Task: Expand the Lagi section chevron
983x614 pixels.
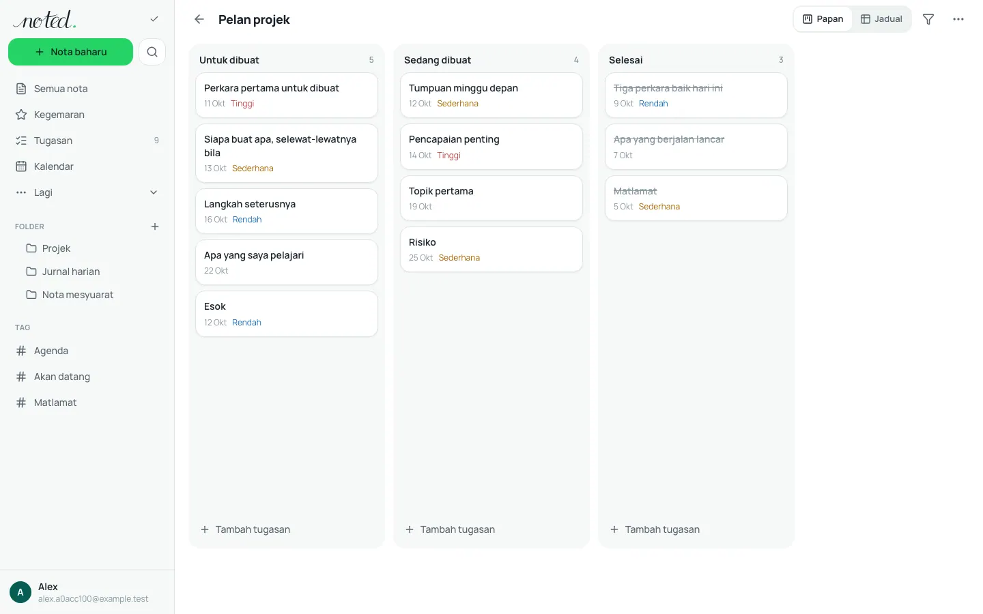Action: tap(154, 192)
